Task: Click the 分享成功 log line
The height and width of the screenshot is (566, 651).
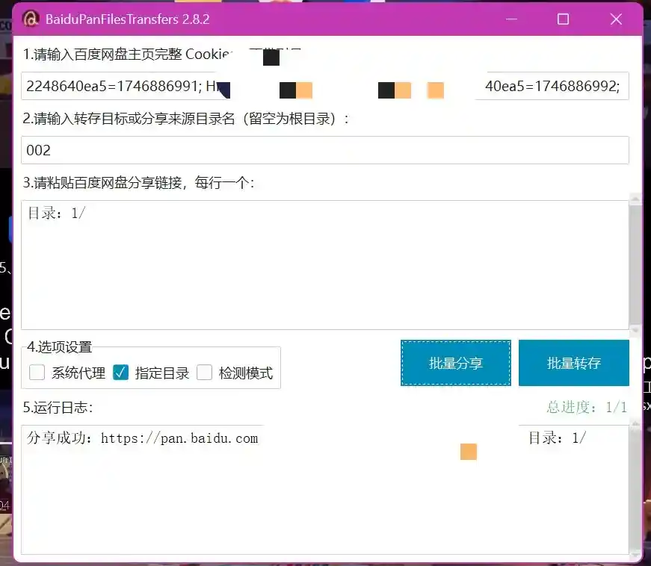Action: tap(306, 438)
